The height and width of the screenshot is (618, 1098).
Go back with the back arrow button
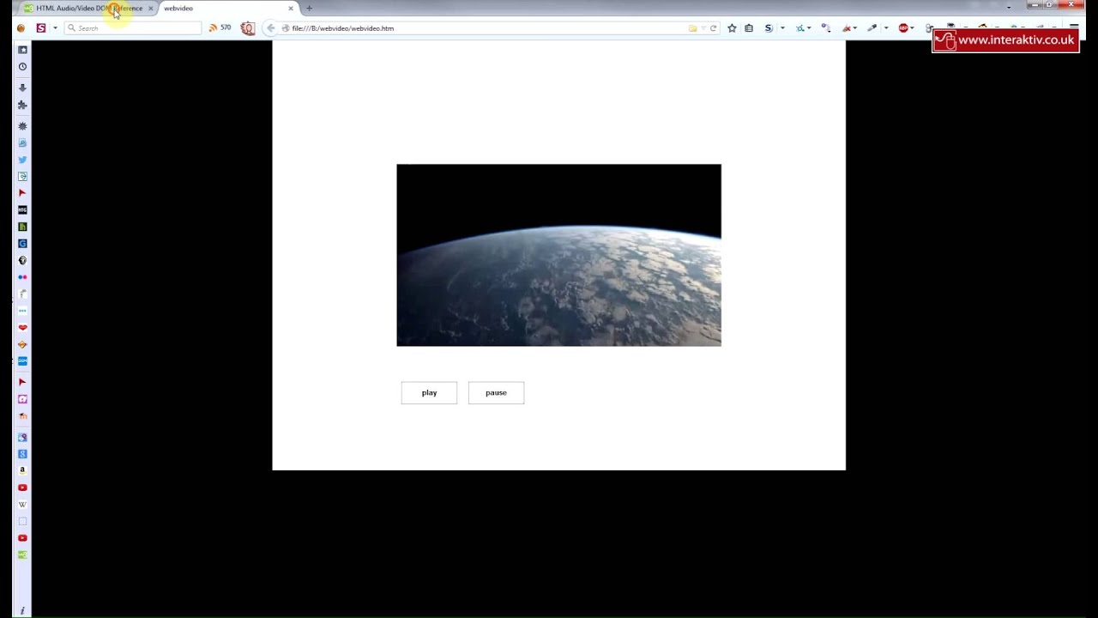[x=271, y=28]
